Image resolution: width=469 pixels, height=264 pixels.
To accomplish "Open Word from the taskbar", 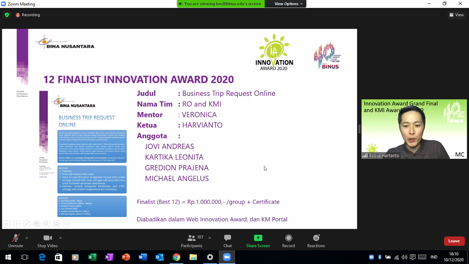I will pos(142,257).
